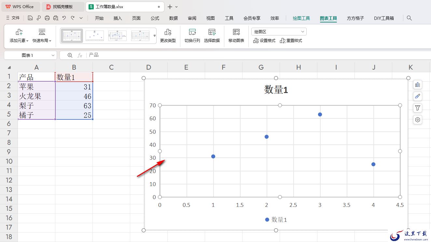Expand the chart styles gallery
This screenshot has height=242, width=431.
point(155,36)
